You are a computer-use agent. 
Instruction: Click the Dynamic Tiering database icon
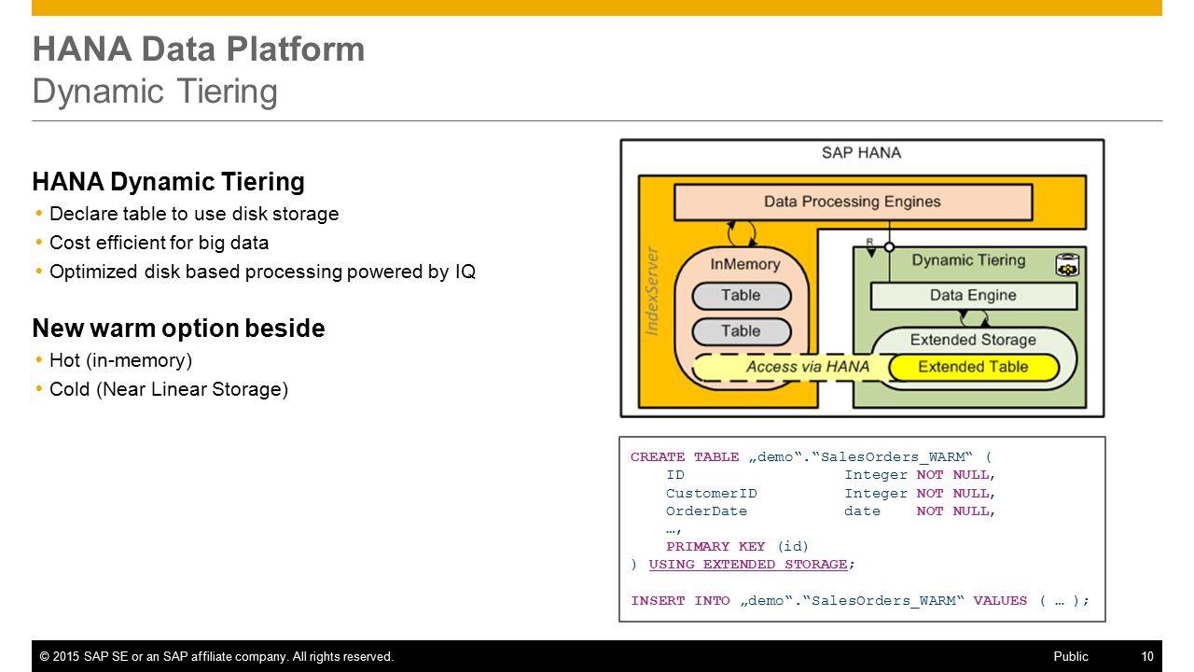point(1068,266)
